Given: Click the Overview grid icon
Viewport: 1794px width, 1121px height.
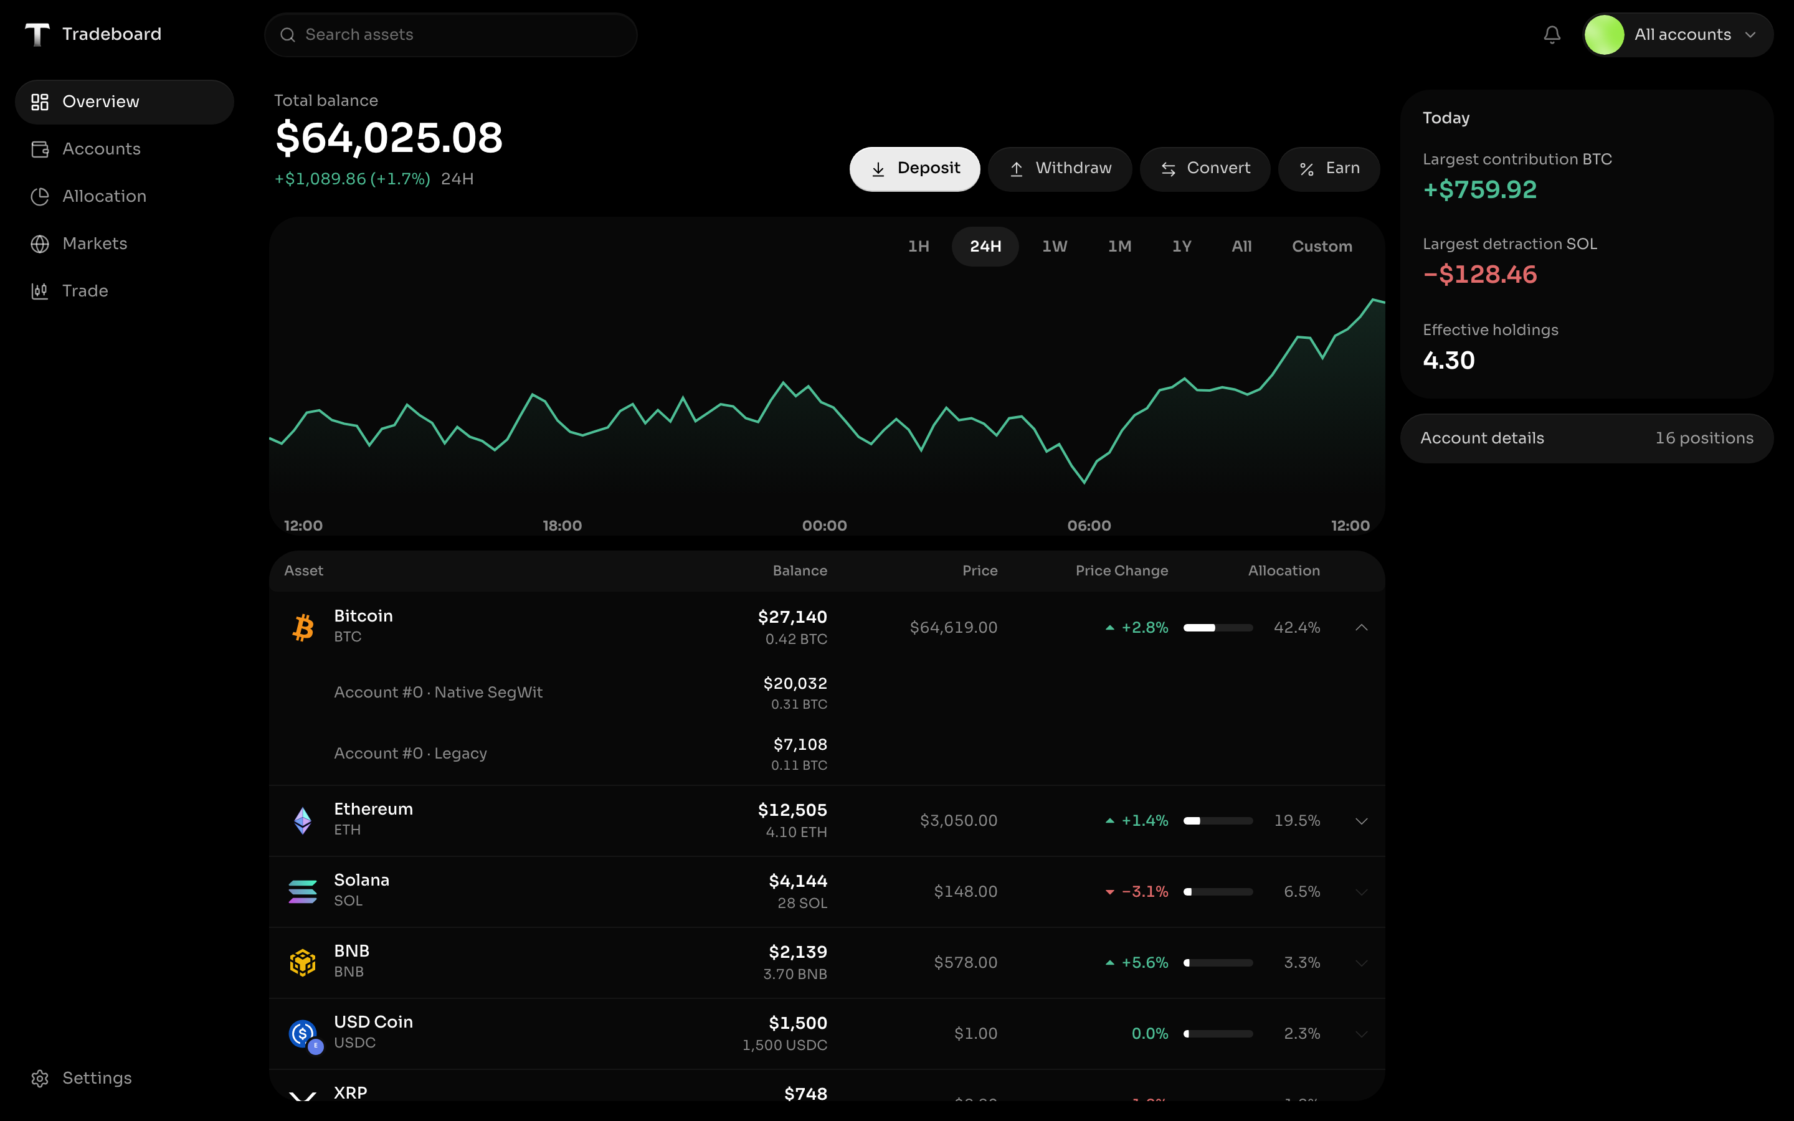Looking at the screenshot, I should click(x=40, y=102).
